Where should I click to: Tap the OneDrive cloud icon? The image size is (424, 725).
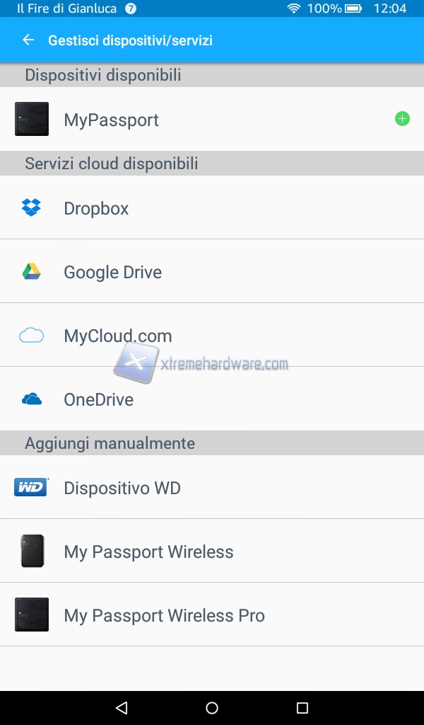click(31, 399)
